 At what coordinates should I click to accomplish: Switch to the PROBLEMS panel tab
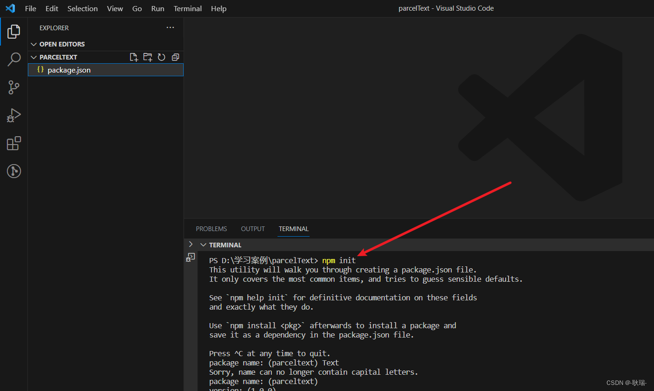point(211,229)
